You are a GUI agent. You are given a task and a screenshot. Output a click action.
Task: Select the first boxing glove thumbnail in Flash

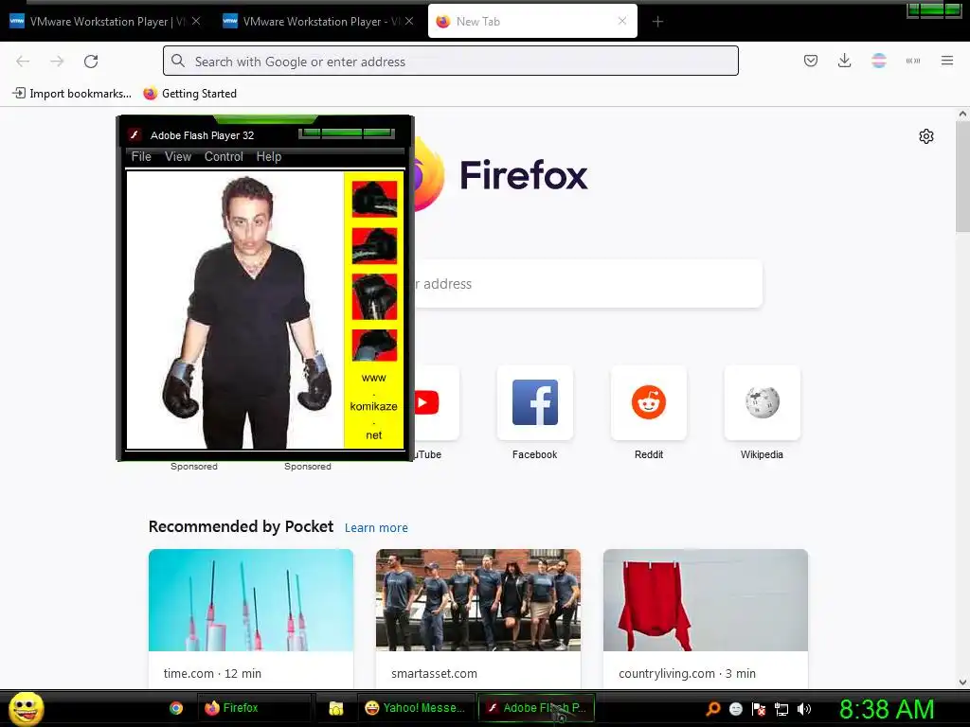click(374, 199)
